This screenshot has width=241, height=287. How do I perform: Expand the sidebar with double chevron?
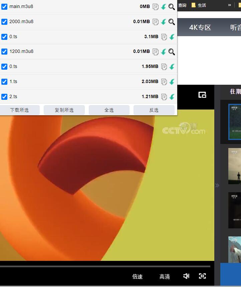[217, 185]
